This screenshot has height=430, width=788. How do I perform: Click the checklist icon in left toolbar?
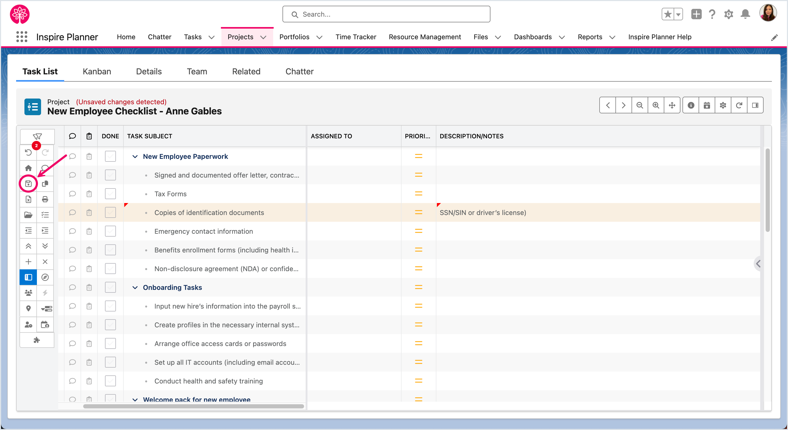(x=45, y=215)
